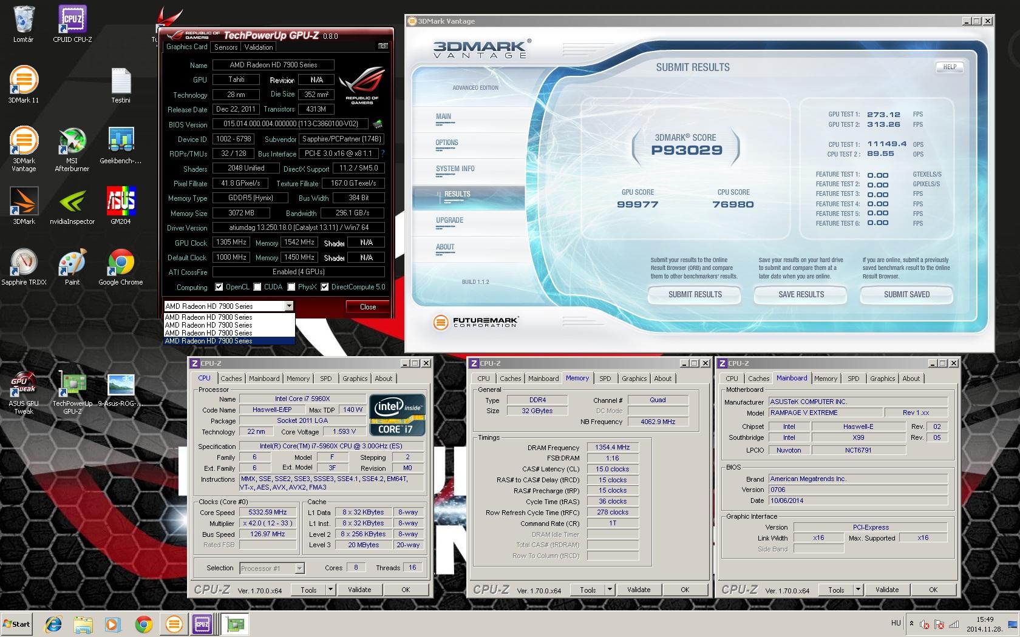This screenshot has height=637, width=1020.
Task: Click bus interface question mark in GPU-Z
Action: (x=382, y=153)
